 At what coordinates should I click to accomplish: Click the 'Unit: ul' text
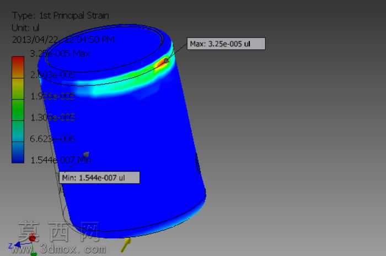click(25, 28)
